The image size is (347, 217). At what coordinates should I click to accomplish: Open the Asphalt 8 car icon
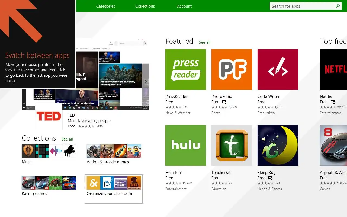click(333, 145)
